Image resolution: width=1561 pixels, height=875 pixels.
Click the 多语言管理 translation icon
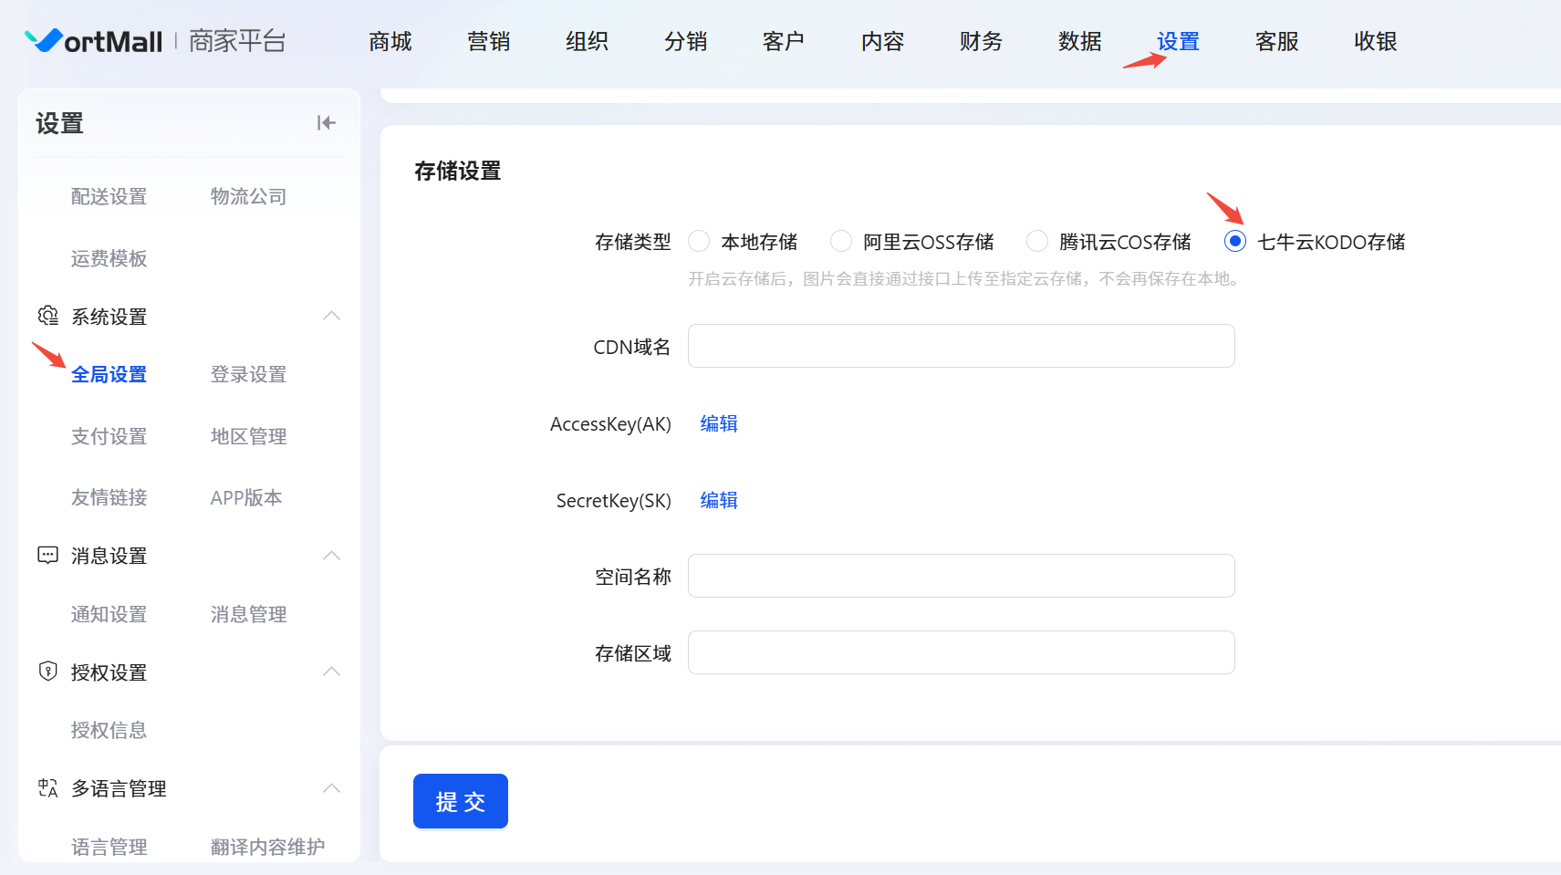click(x=47, y=788)
